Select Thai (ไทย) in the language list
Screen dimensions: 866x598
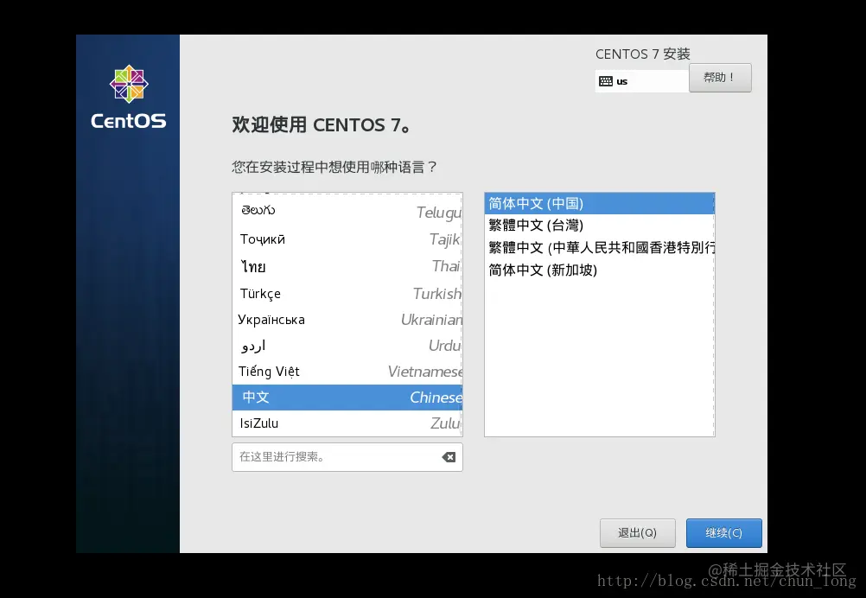click(x=347, y=266)
